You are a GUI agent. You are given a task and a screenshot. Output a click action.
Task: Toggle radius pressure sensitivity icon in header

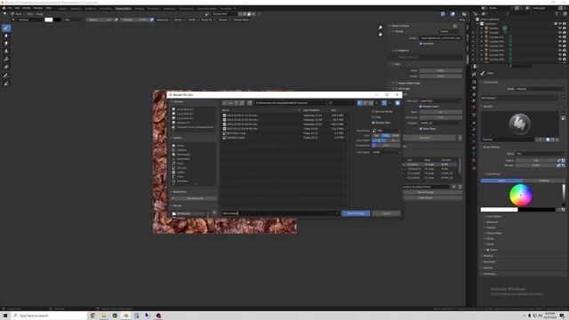(116, 20)
